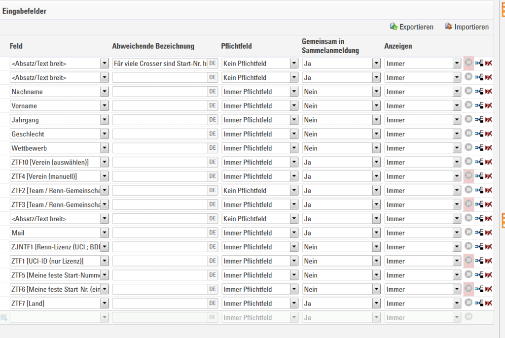Click the red delete icon in the Geschlecht row
The image size is (505, 338).
point(489,134)
